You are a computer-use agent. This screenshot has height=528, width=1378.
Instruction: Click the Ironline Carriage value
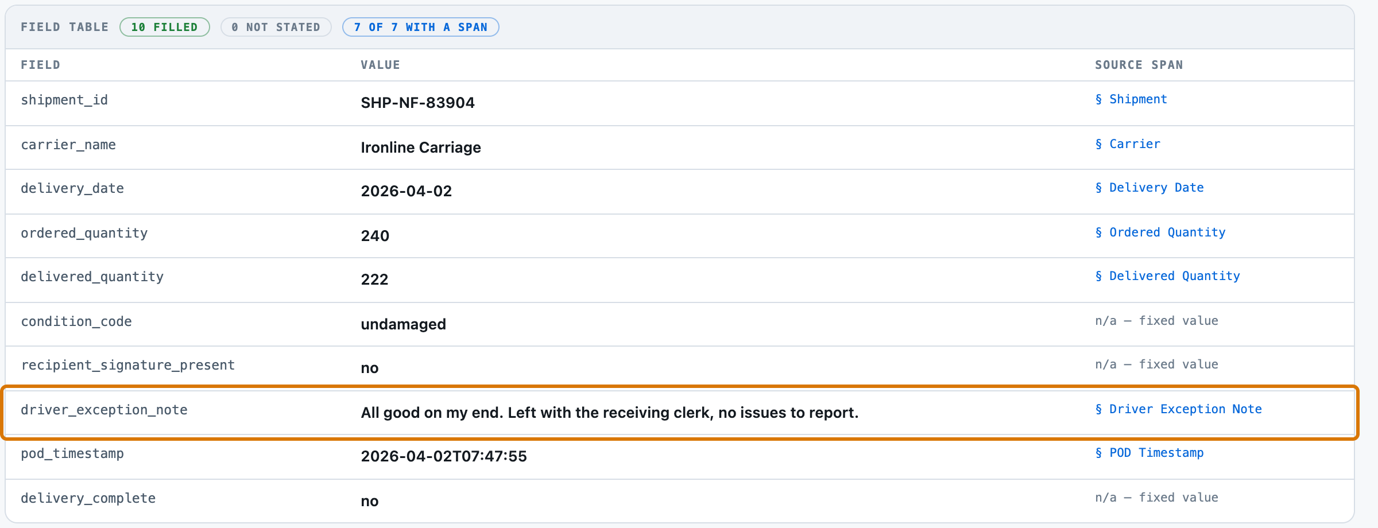tap(421, 147)
